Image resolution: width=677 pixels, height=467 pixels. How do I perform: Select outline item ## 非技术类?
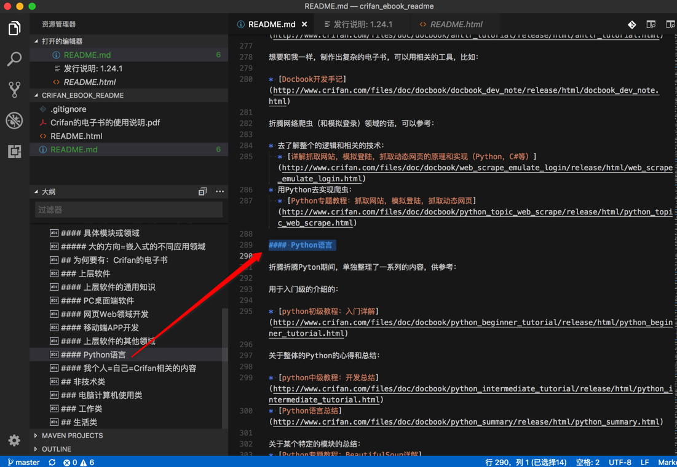coord(125,382)
